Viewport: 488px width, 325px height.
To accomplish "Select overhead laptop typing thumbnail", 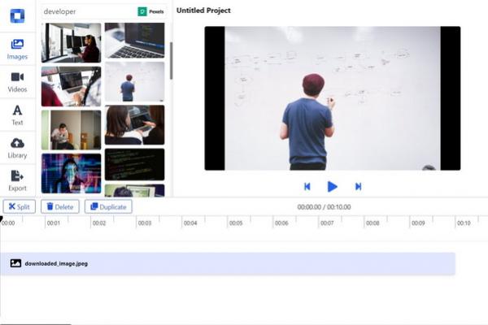I will point(72,86).
